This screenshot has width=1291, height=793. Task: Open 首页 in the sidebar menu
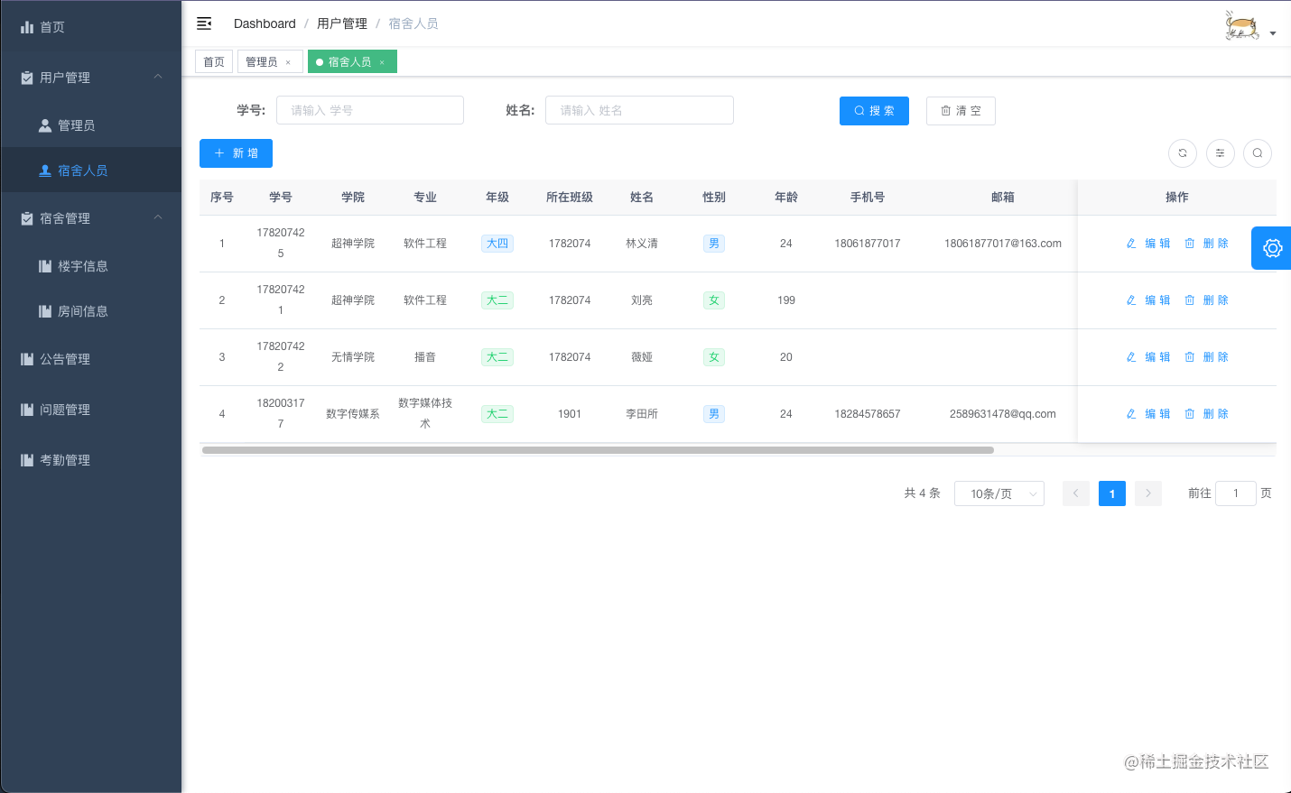pos(91,27)
